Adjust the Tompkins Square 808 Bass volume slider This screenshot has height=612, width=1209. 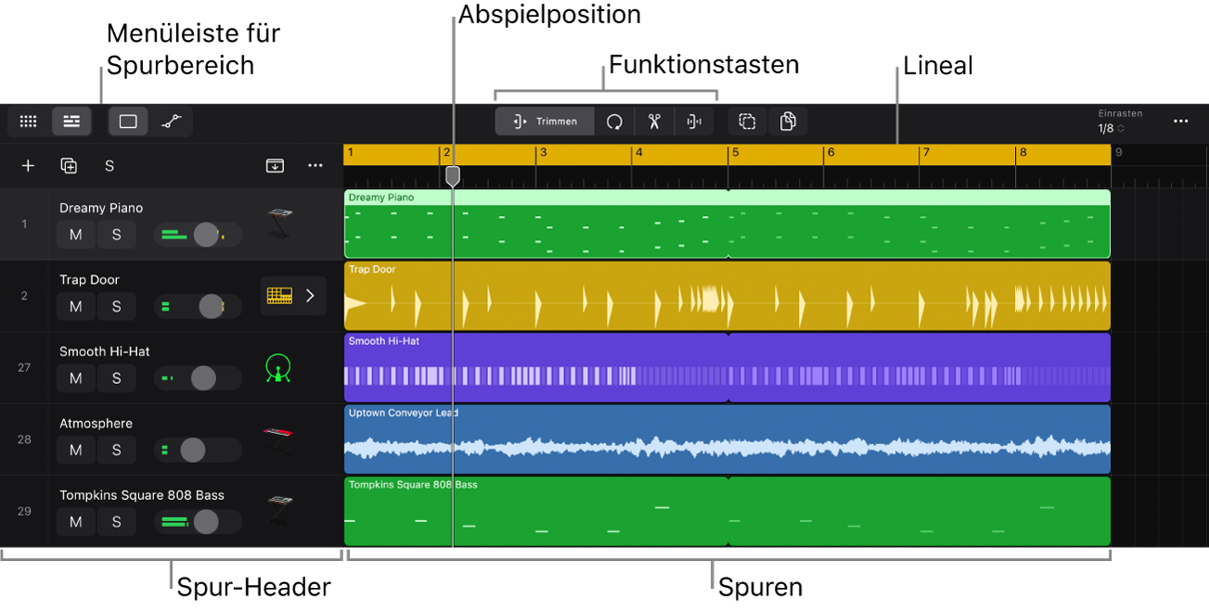coord(198,522)
